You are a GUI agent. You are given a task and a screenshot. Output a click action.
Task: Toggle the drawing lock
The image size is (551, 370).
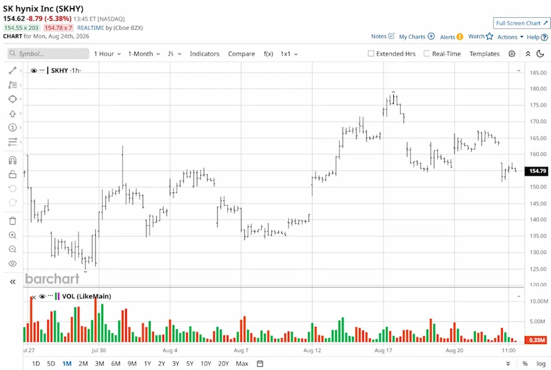[12, 174]
